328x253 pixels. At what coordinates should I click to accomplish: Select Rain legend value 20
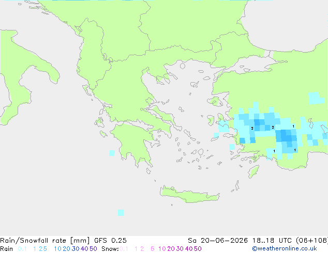tap(67, 249)
